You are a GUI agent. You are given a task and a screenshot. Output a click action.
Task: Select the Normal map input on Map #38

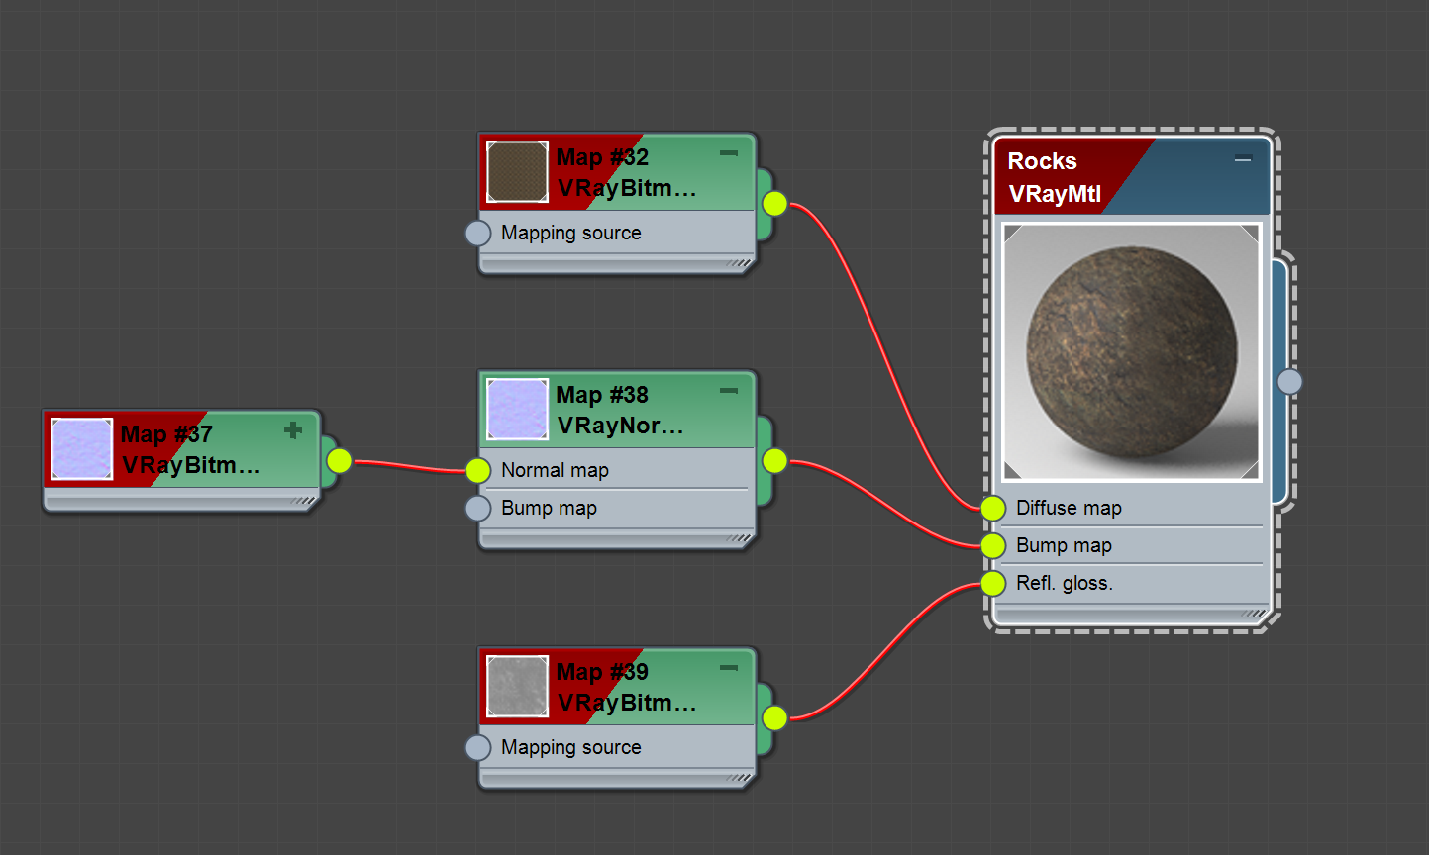(478, 470)
